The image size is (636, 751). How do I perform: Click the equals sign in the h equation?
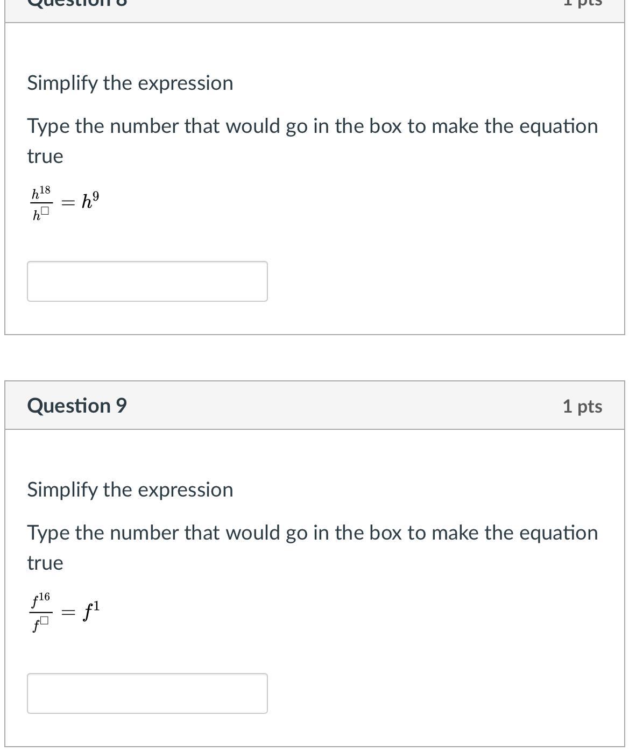click(68, 203)
